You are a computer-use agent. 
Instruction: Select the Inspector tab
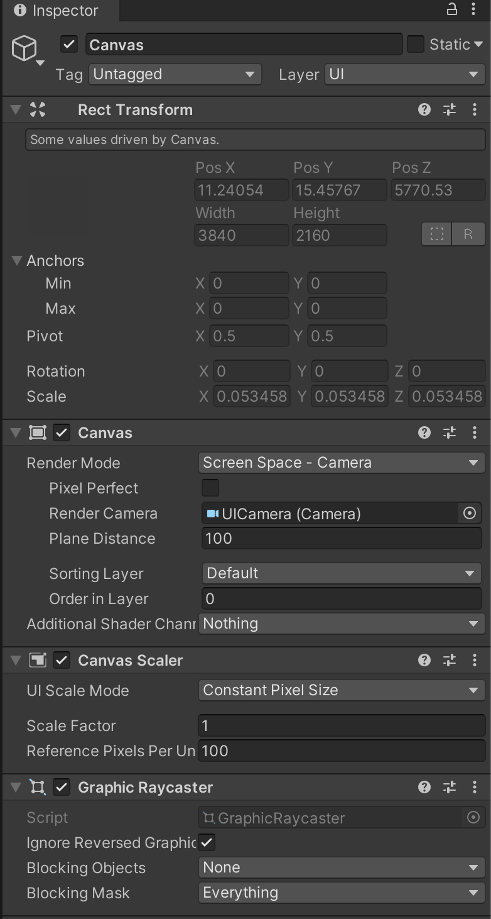(x=57, y=10)
